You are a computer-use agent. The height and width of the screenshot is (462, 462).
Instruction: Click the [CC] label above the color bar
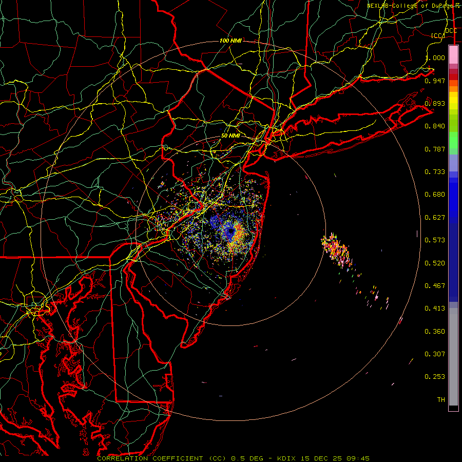438,36
